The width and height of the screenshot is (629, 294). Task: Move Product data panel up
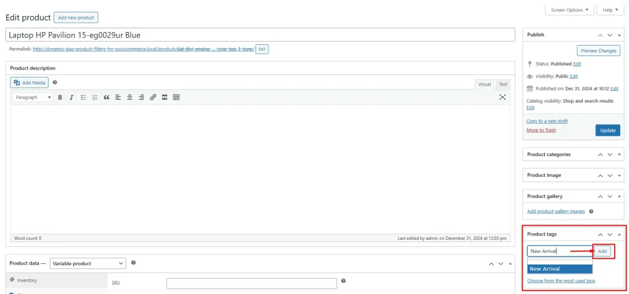coord(491,264)
